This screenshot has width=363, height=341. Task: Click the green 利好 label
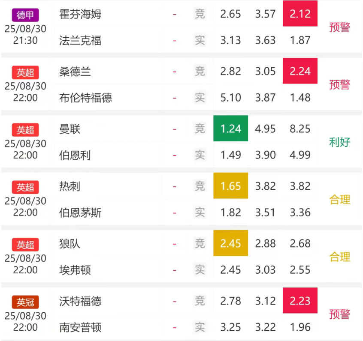pyautogui.click(x=339, y=142)
